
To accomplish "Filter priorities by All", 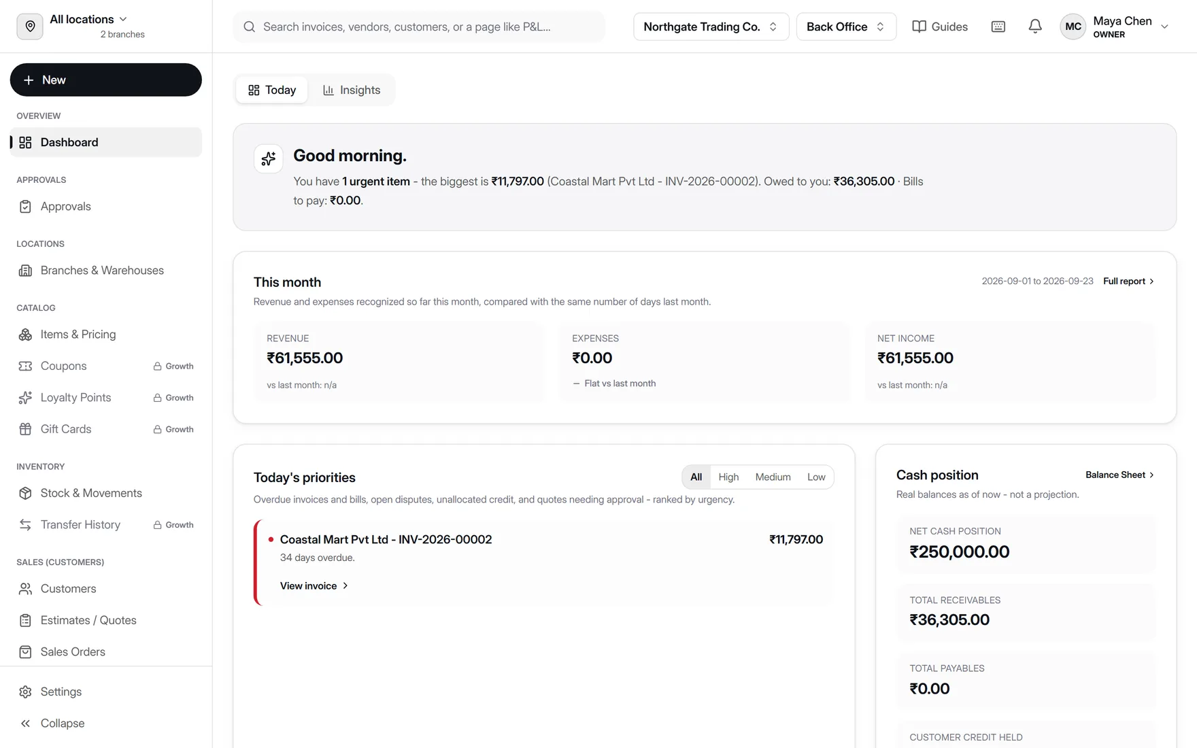I will [696, 477].
